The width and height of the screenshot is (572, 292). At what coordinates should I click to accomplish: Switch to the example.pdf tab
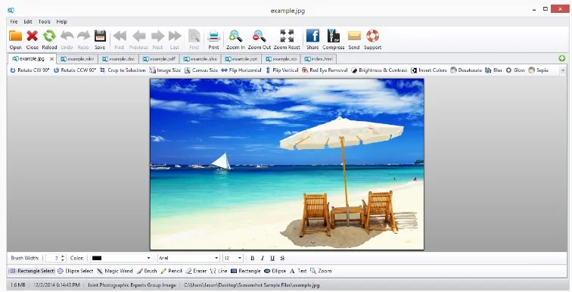(x=159, y=59)
